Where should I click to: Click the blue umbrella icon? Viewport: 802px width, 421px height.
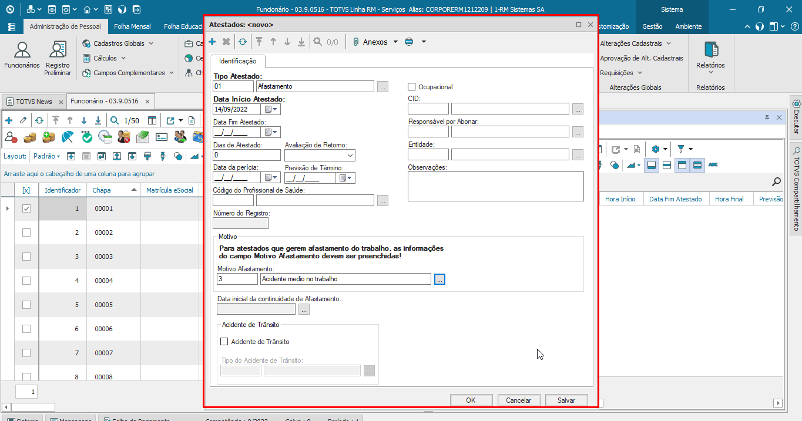click(68, 137)
